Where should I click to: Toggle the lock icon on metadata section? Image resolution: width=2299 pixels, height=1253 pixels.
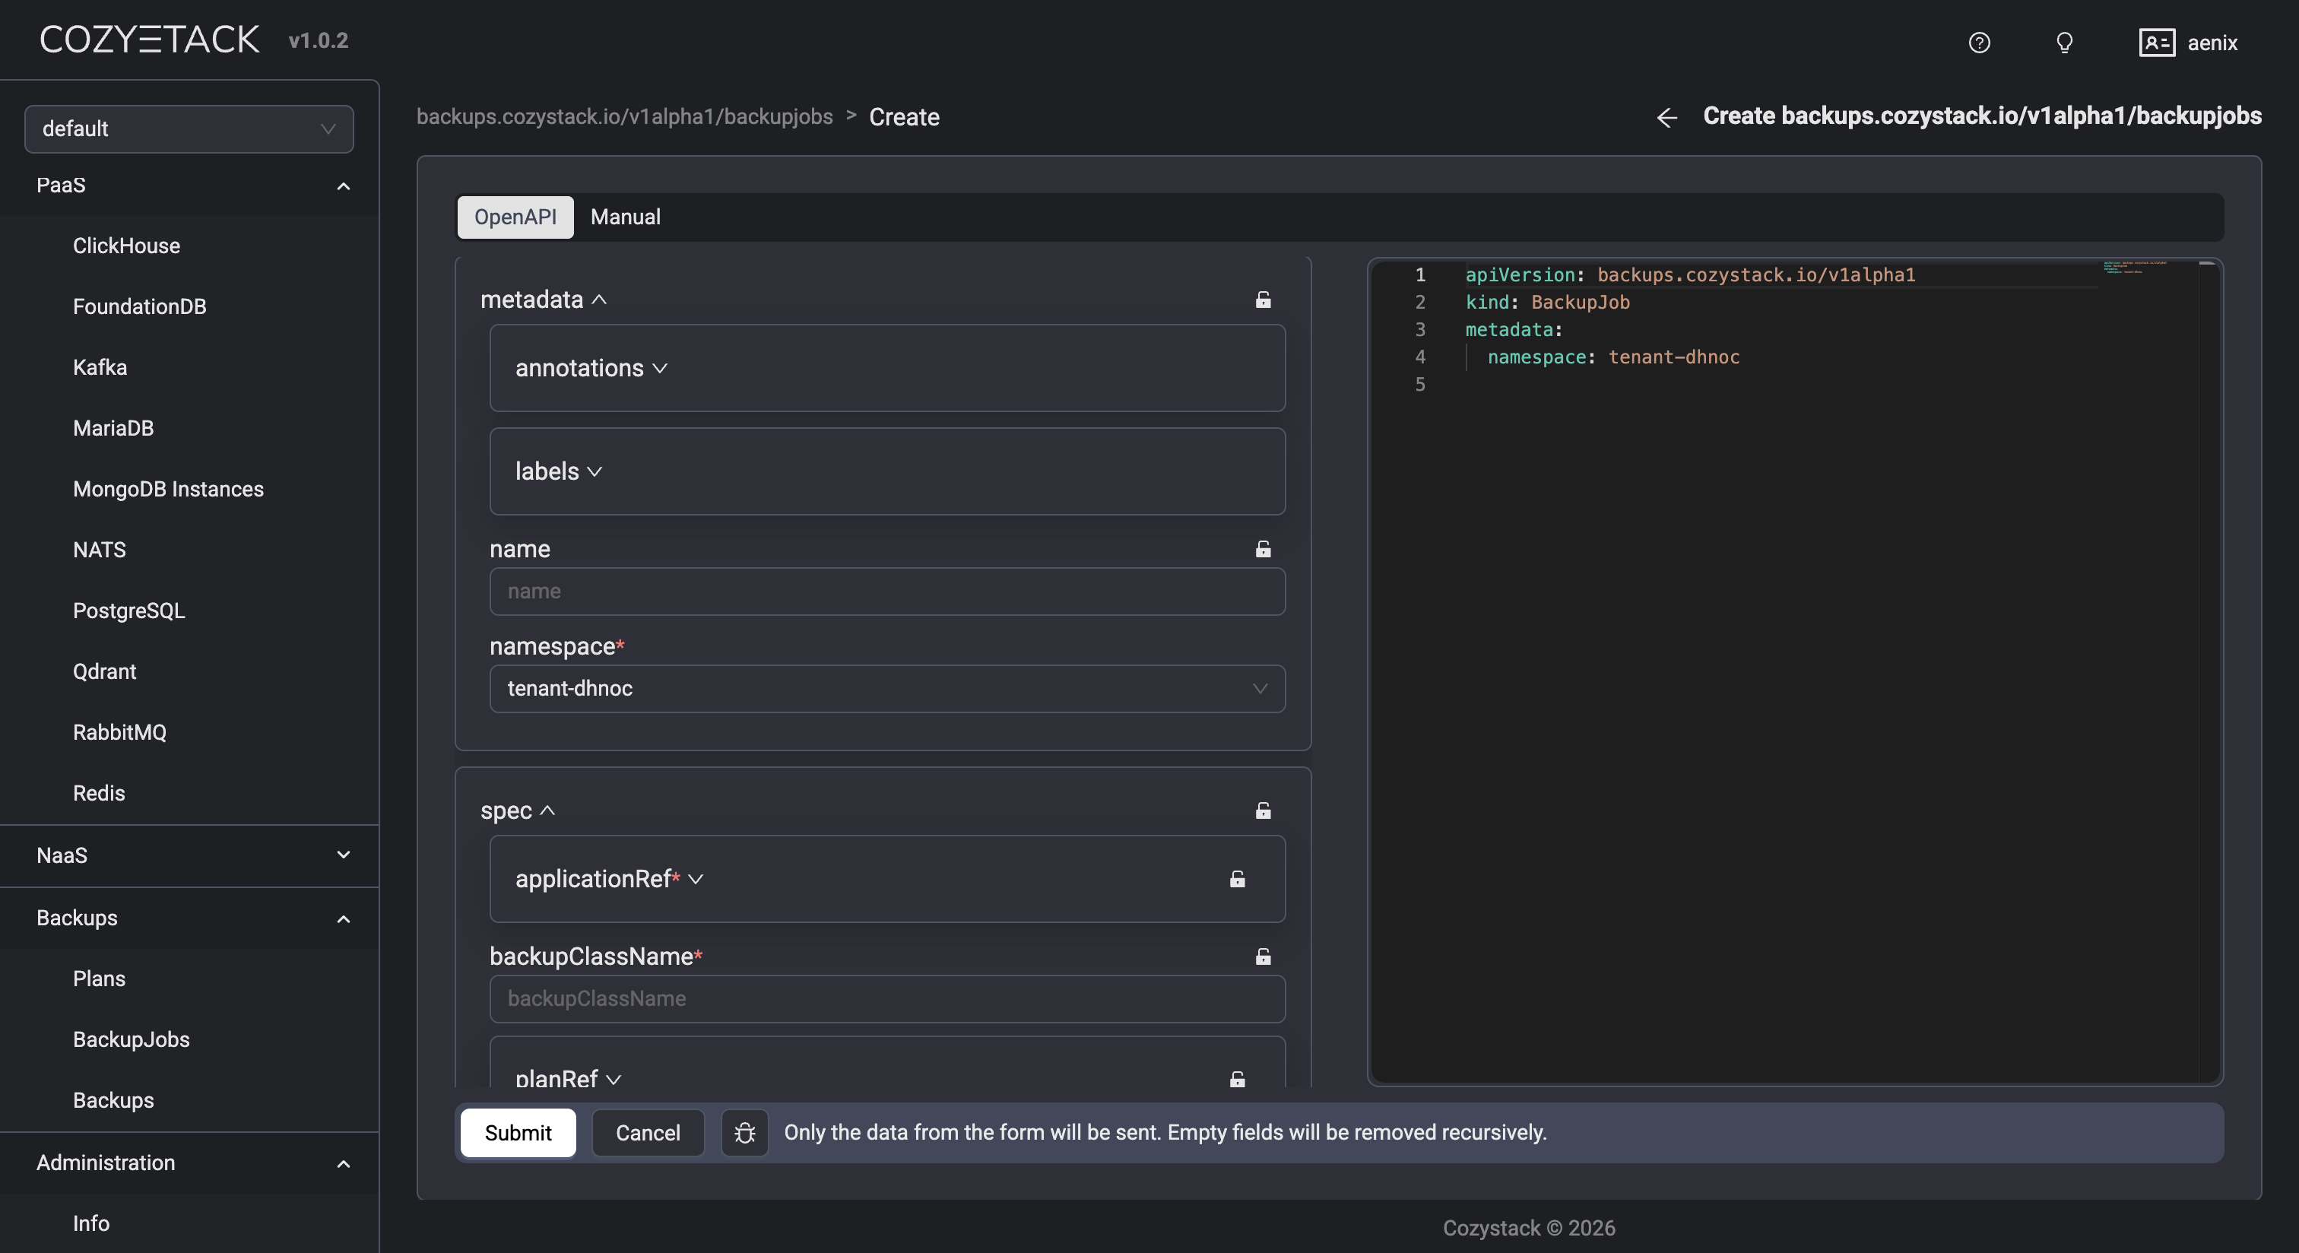click(x=1263, y=300)
